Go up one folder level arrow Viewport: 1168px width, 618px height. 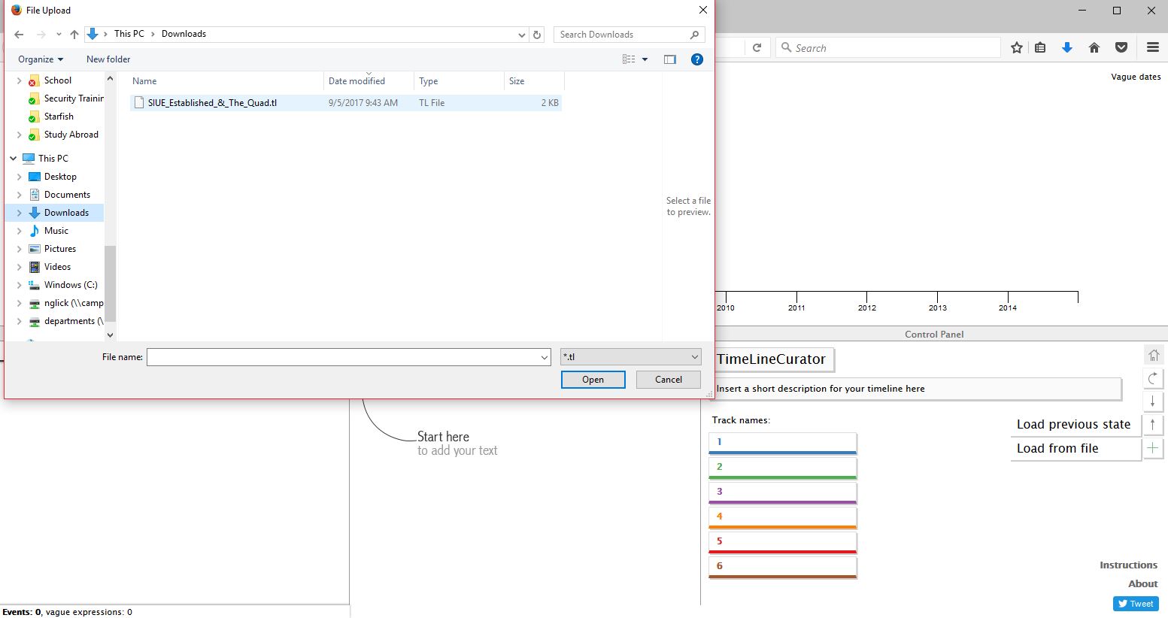[74, 35]
